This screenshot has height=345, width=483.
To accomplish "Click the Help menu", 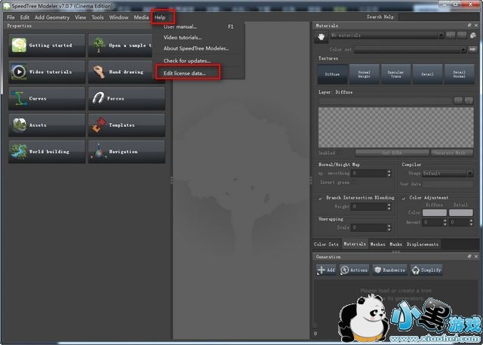I will (x=160, y=17).
